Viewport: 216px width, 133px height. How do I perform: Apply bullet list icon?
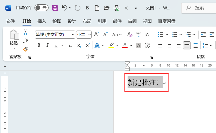pos(160,35)
